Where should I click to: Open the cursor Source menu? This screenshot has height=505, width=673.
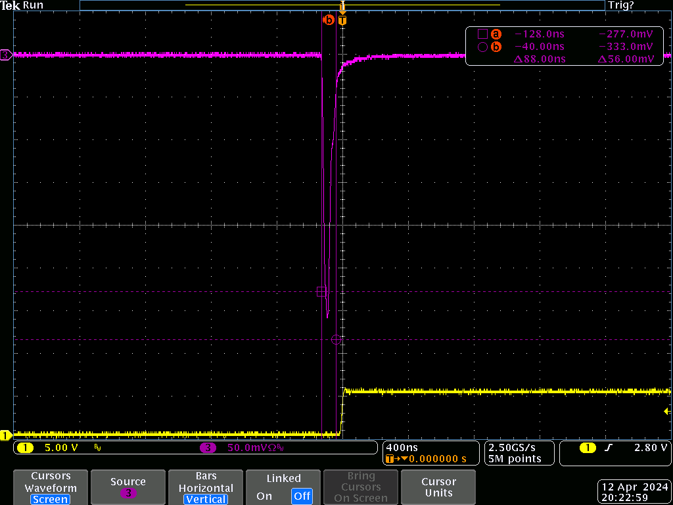(x=128, y=487)
